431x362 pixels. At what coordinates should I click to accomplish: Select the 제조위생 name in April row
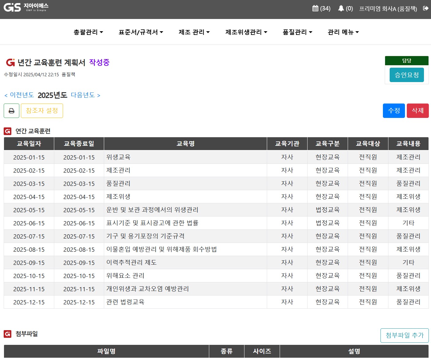point(118,197)
